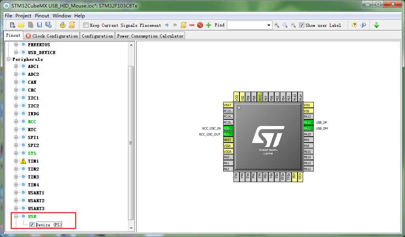Image resolution: width=405 pixels, height=237 pixels.
Task: Collapse the USB peripheral node
Action: click(16, 216)
